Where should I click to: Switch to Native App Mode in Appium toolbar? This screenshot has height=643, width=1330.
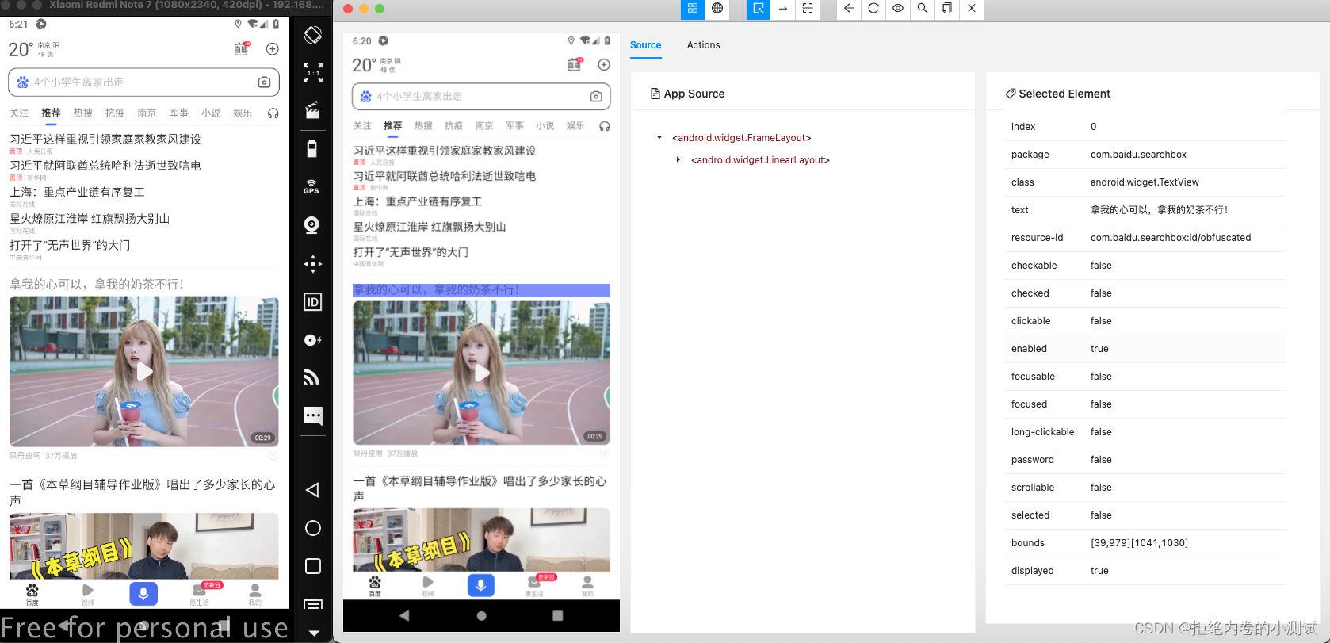coord(693,8)
